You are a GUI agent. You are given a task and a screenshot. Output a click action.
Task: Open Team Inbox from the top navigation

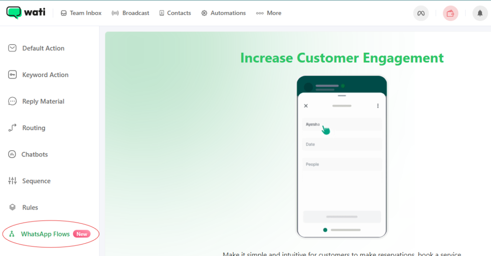(81, 13)
